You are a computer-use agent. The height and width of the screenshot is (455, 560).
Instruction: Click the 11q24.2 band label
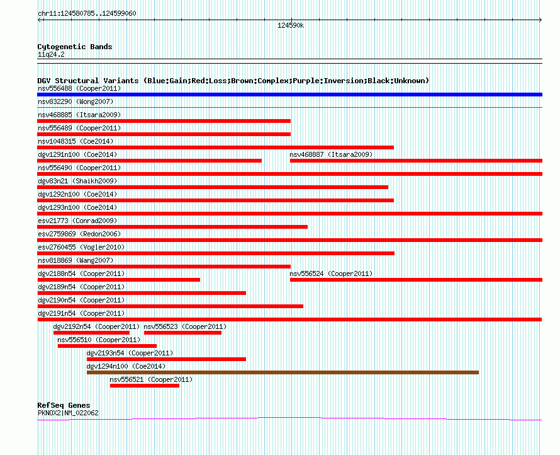[x=51, y=54]
